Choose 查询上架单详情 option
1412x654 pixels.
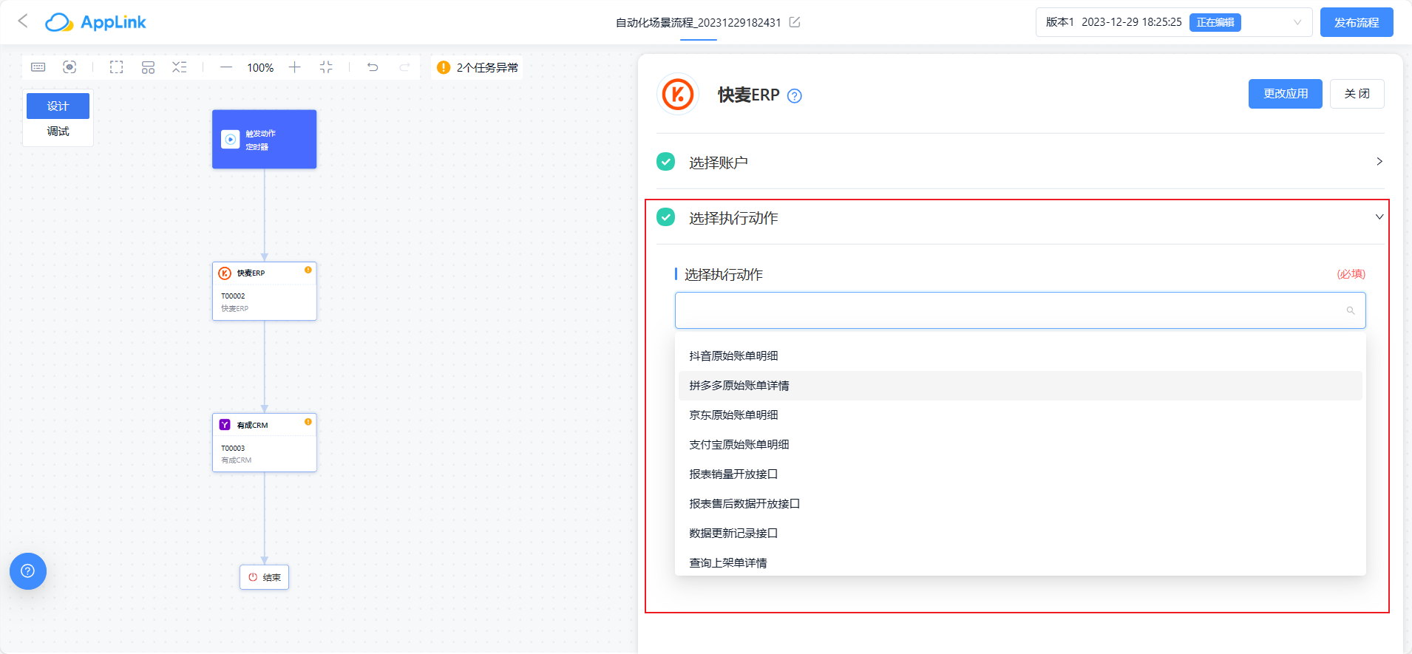[1020, 562]
